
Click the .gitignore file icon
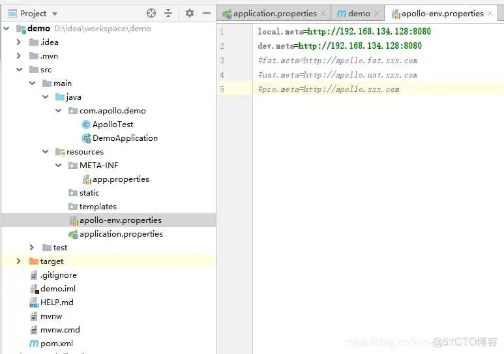pyautogui.click(x=34, y=275)
